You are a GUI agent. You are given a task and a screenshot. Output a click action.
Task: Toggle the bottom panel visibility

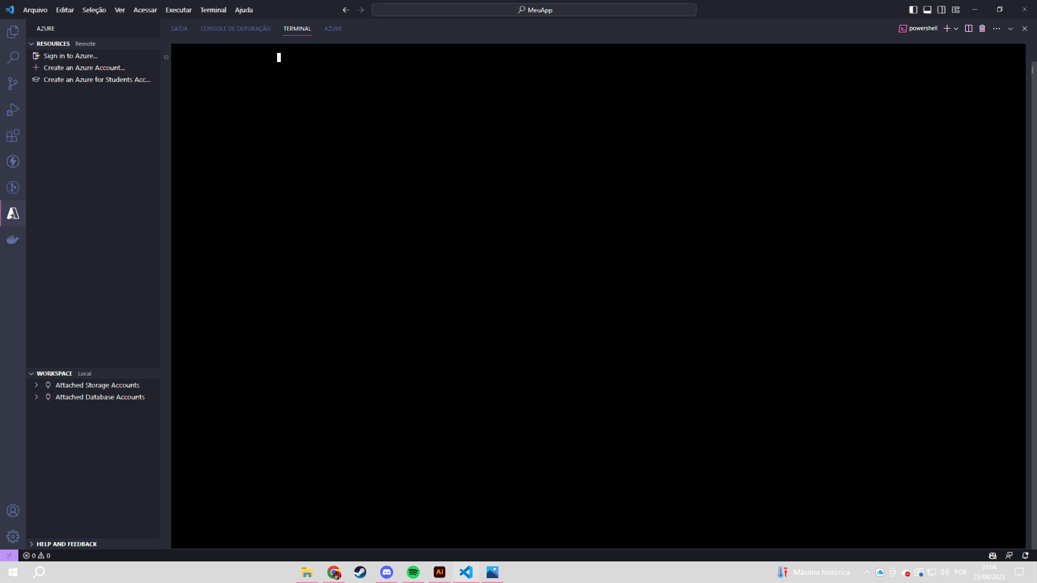tap(927, 9)
